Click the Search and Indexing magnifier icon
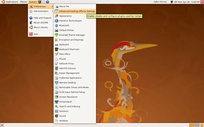 click(x=56, y=106)
